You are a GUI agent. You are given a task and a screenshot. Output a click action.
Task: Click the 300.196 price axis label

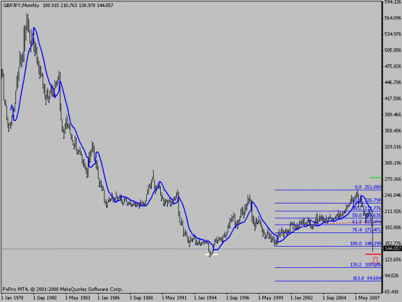pyautogui.click(x=393, y=163)
